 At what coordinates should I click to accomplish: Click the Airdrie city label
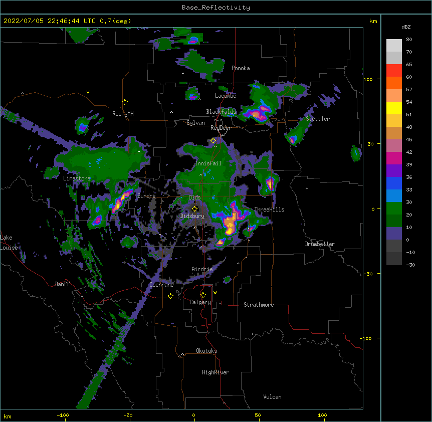pyautogui.click(x=202, y=269)
